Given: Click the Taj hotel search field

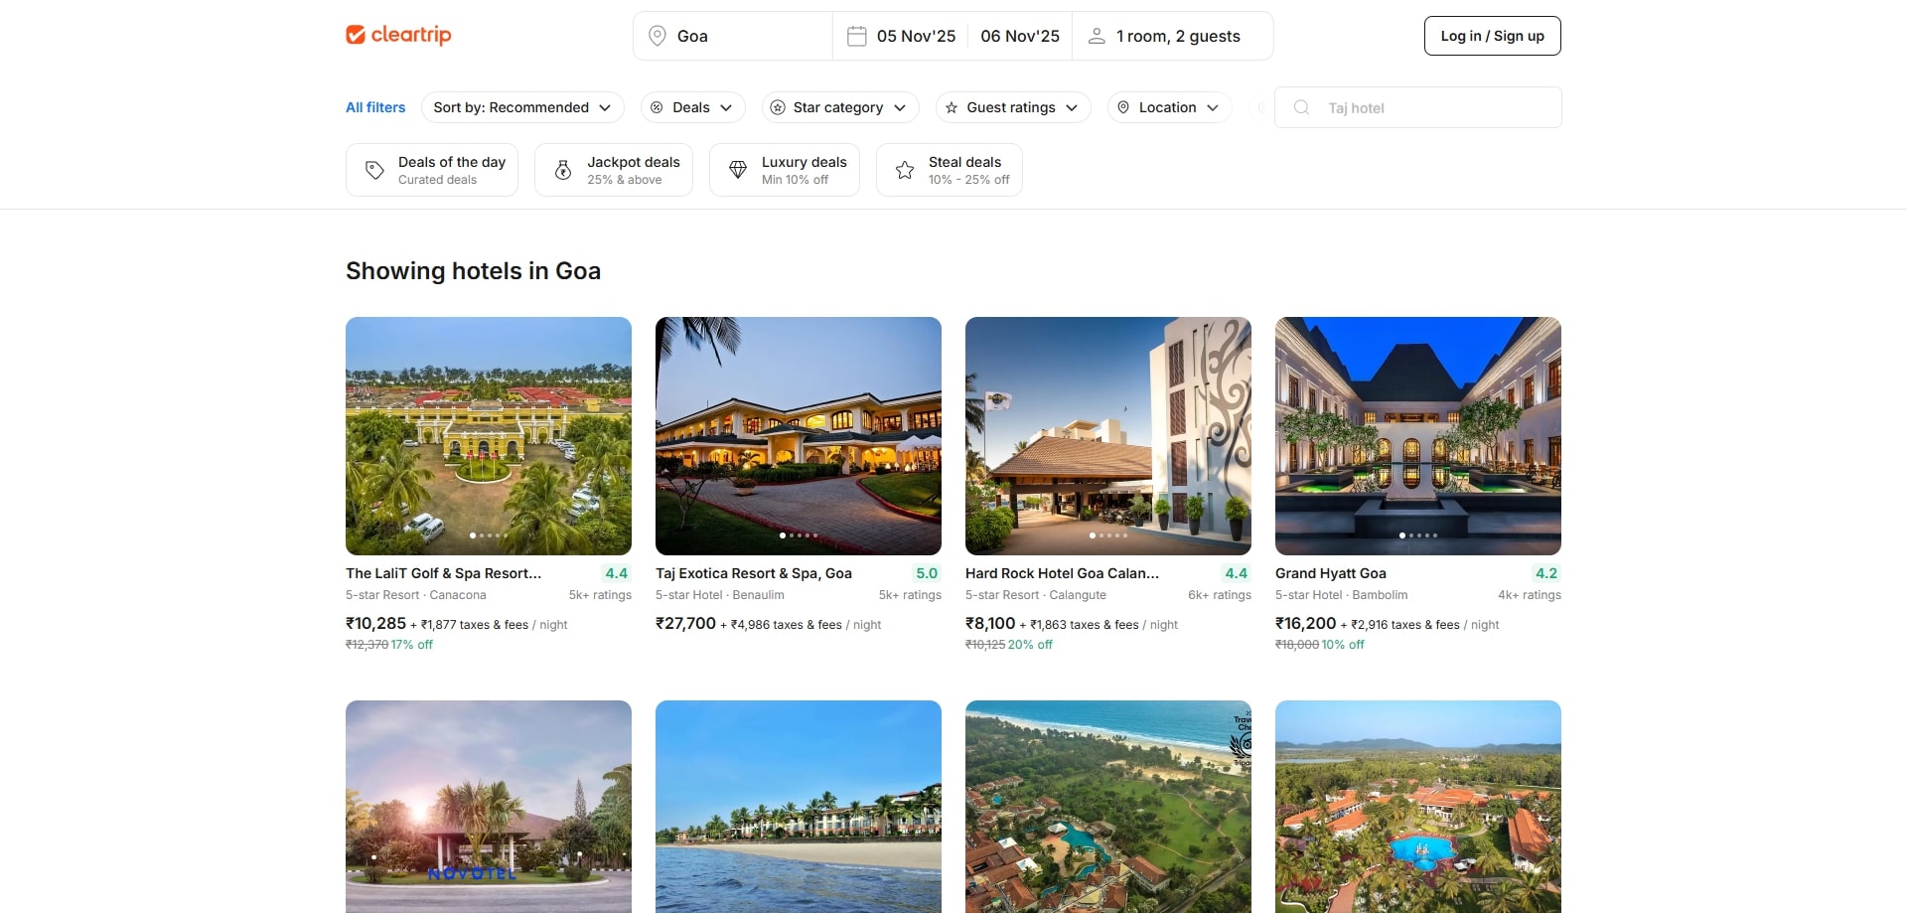Looking at the screenshot, I should (1418, 107).
